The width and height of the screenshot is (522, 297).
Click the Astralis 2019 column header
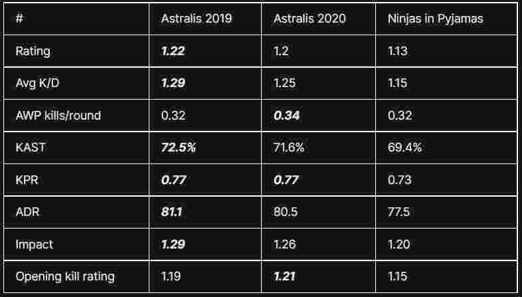(196, 19)
